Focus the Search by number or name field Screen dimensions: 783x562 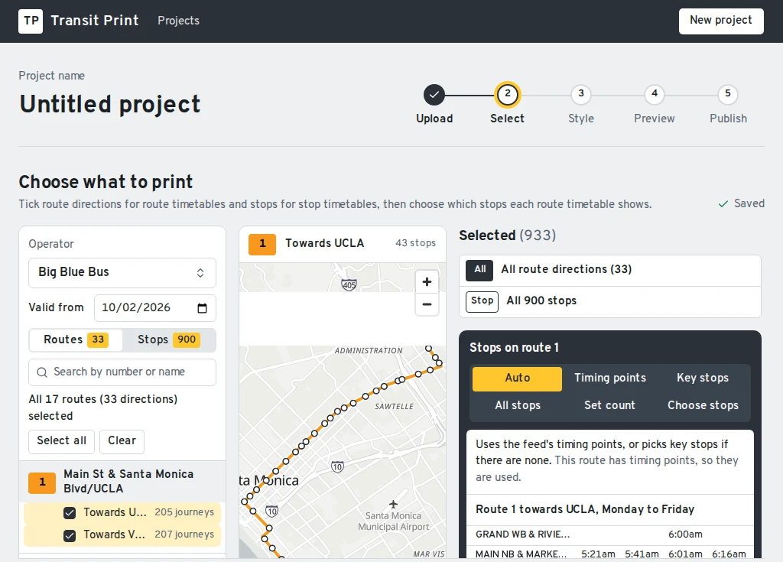pyautogui.click(x=122, y=372)
